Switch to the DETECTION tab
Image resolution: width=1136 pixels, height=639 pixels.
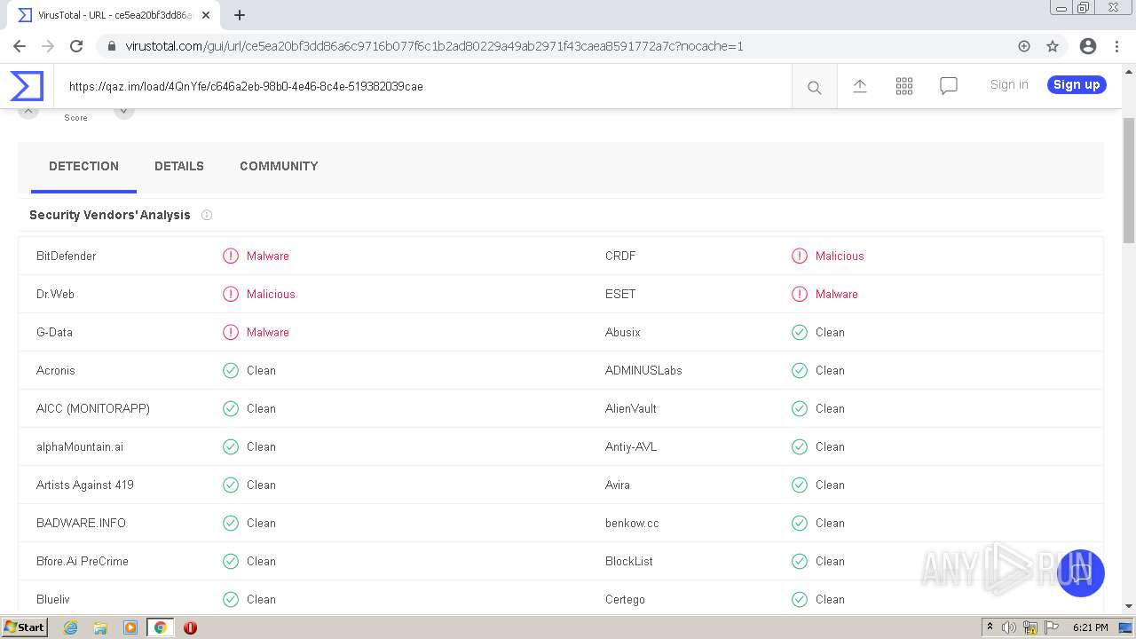point(83,166)
